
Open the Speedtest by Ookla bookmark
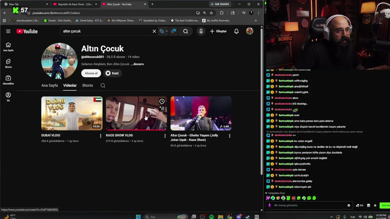153,21
